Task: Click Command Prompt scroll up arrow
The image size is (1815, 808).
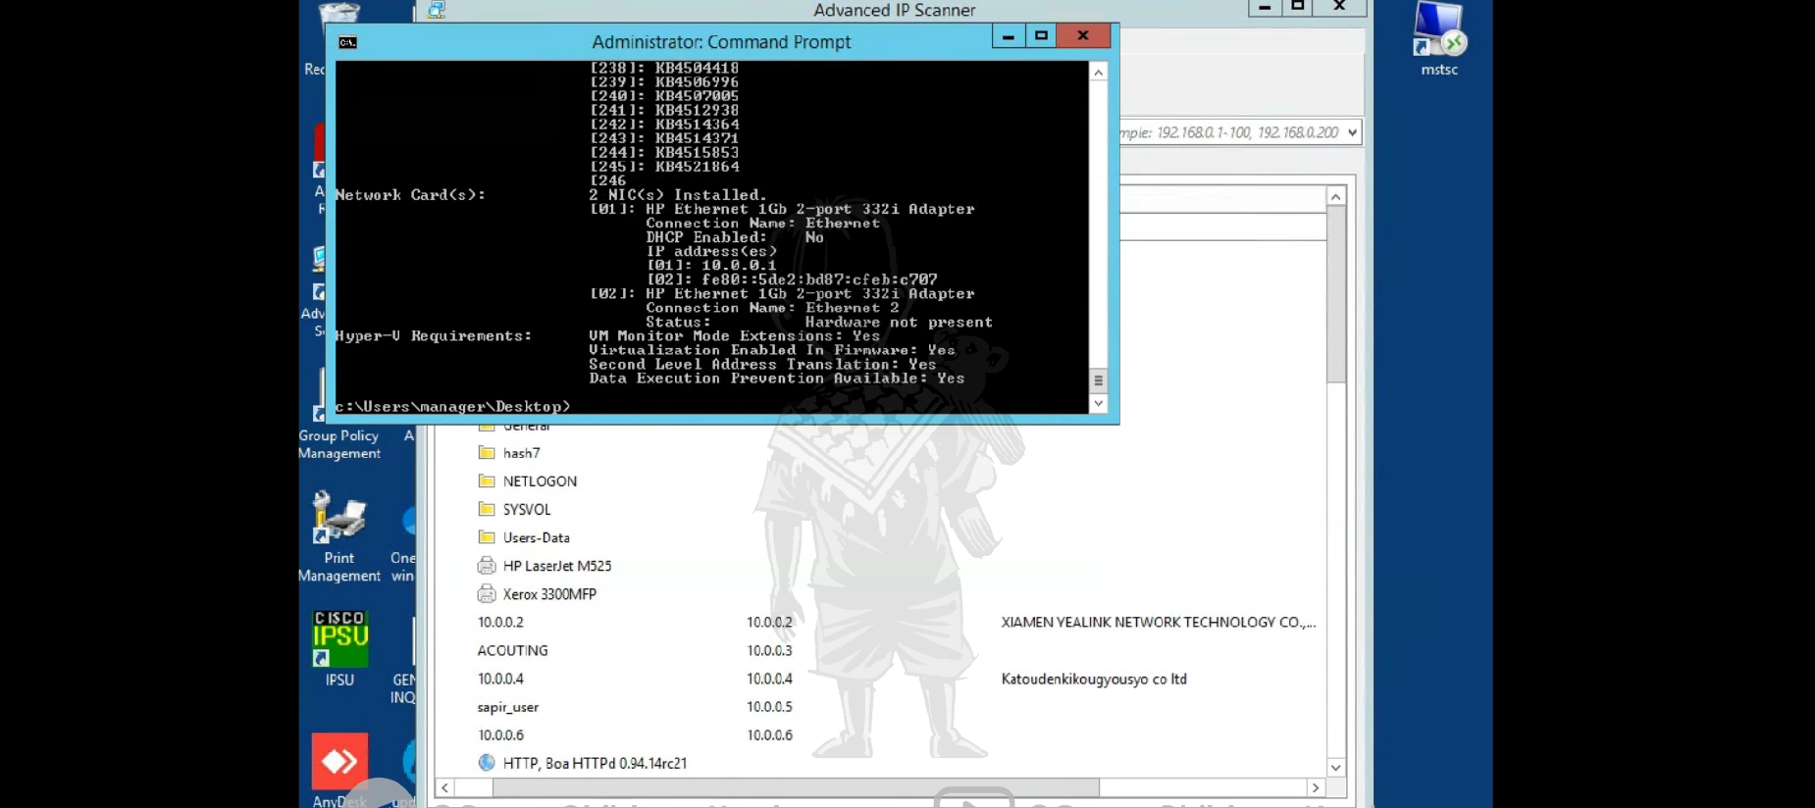Action: (1098, 73)
